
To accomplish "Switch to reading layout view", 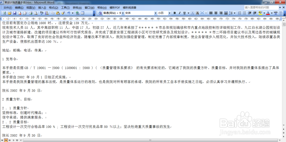I will (17, 140).
